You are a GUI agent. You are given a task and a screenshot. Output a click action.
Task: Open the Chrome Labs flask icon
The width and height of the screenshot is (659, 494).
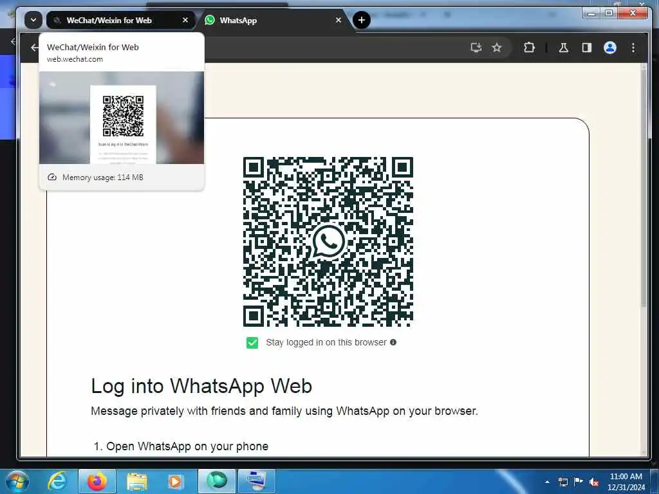[564, 48]
